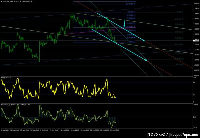
Task: Click the 1171.60 price axis label
Action: [196, 24]
